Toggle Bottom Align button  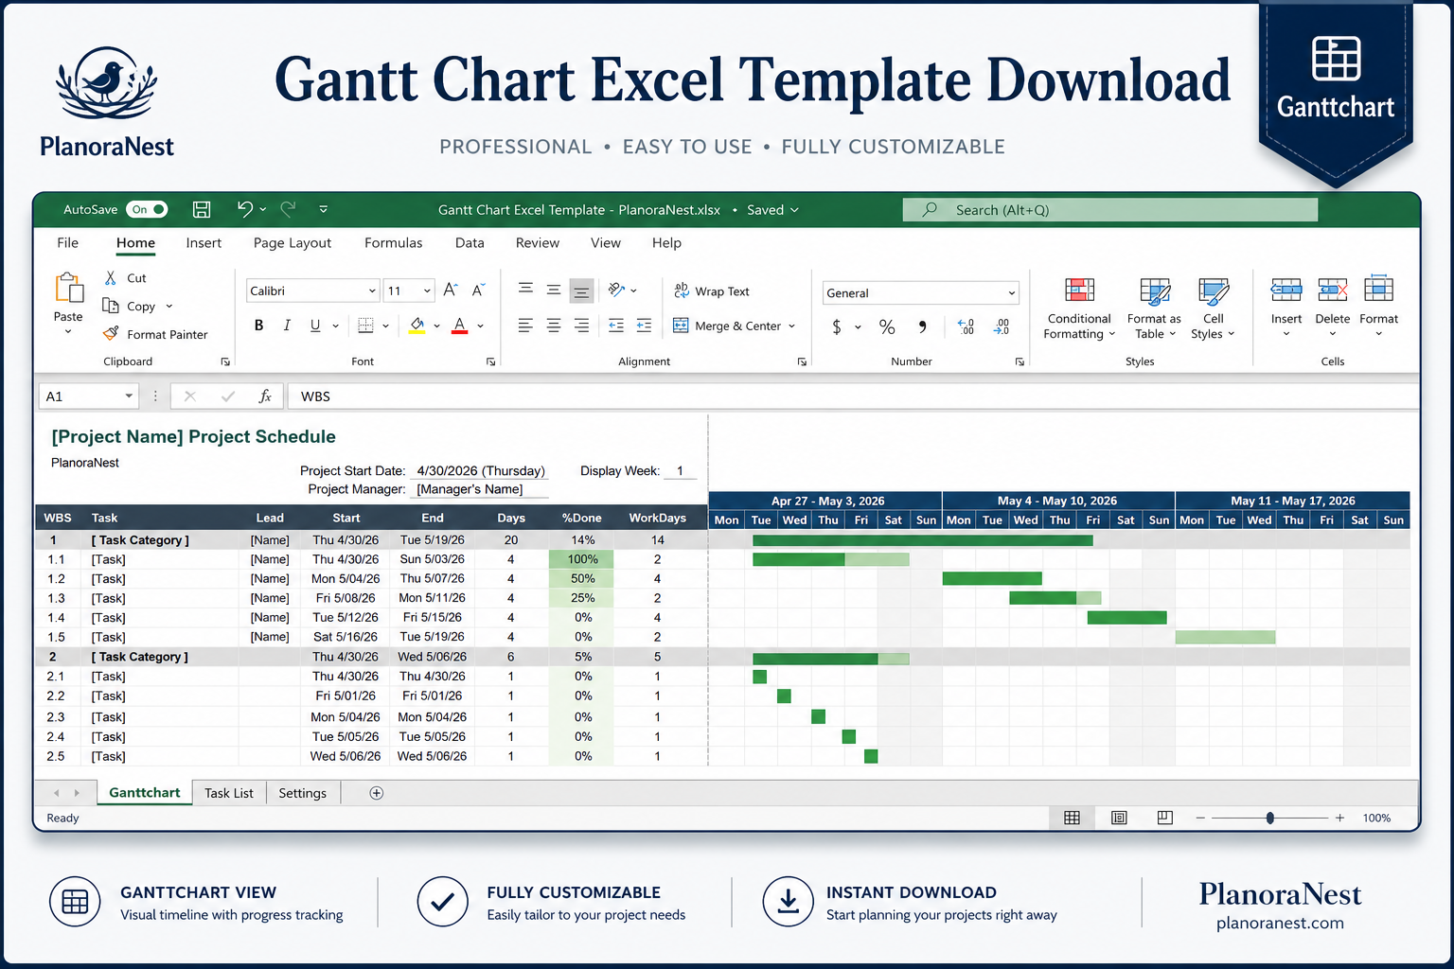tap(582, 291)
